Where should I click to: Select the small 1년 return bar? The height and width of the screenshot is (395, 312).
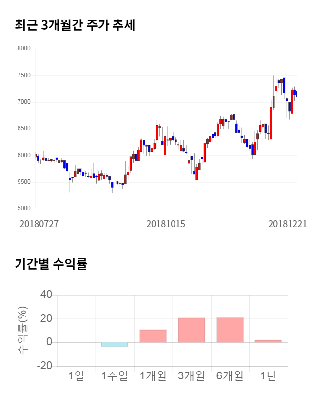coord(268,341)
